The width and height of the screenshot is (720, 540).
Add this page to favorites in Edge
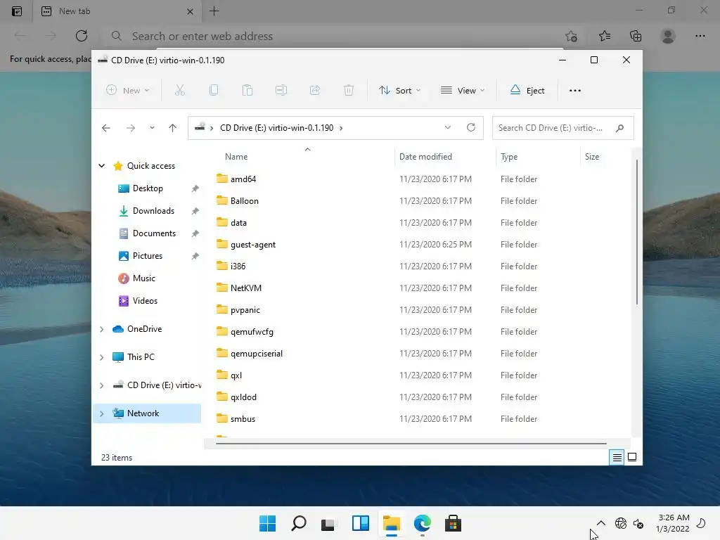[x=571, y=36]
